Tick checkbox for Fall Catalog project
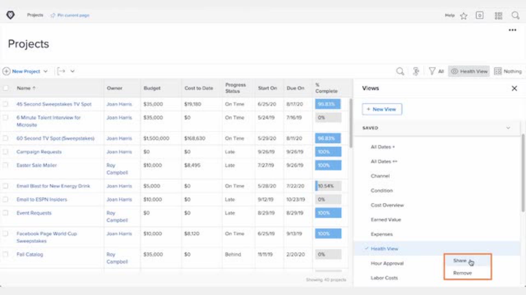The width and height of the screenshot is (526, 295). coord(5,254)
